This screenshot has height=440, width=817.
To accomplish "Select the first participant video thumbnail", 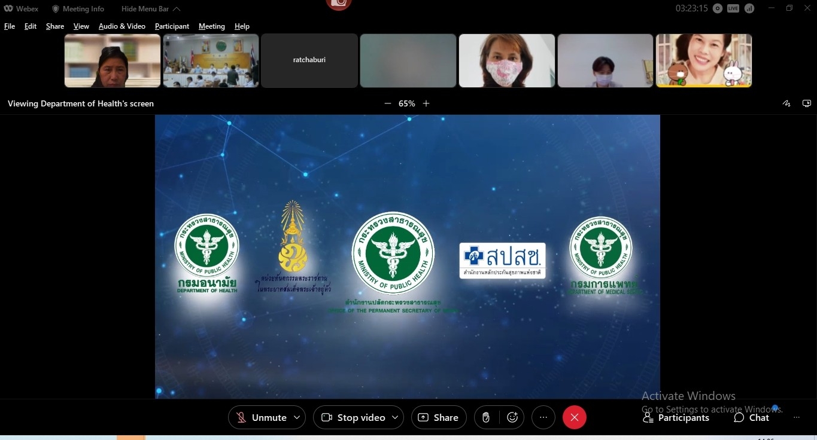I will (x=113, y=60).
